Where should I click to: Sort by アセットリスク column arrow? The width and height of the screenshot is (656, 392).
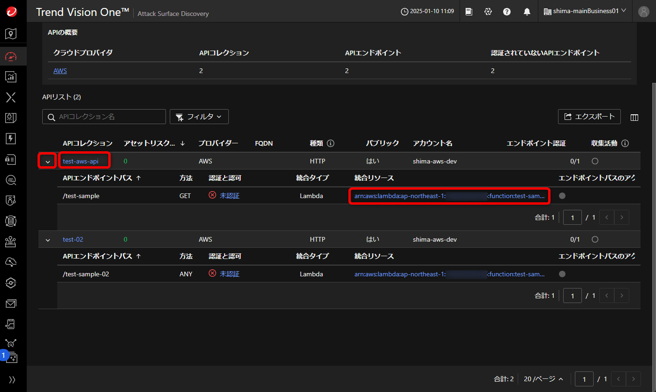(x=182, y=143)
